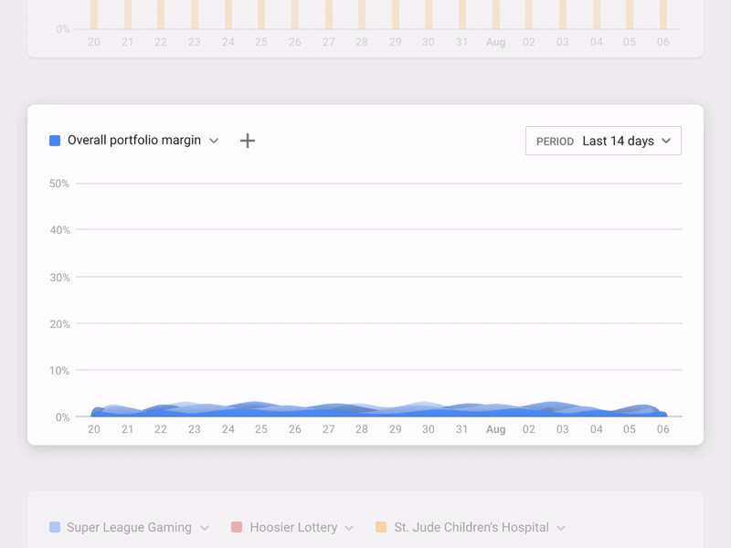731x548 pixels.
Task: Click the Hoosier Lottery red swatch
Action: [x=237, y=527]
